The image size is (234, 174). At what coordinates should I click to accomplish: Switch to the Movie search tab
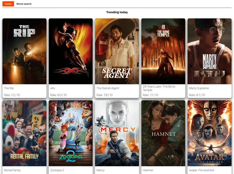(x=24, y=4)
